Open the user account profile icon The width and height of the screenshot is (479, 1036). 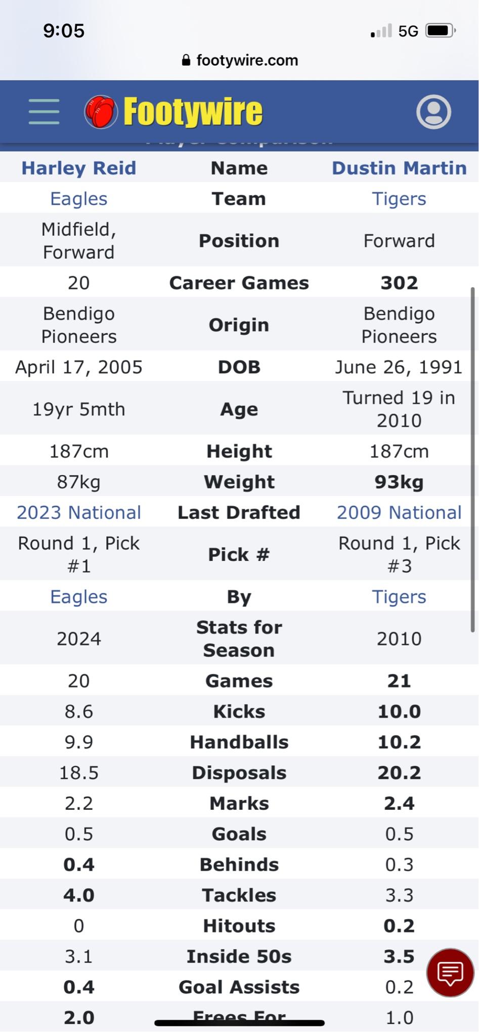point(433,112)
